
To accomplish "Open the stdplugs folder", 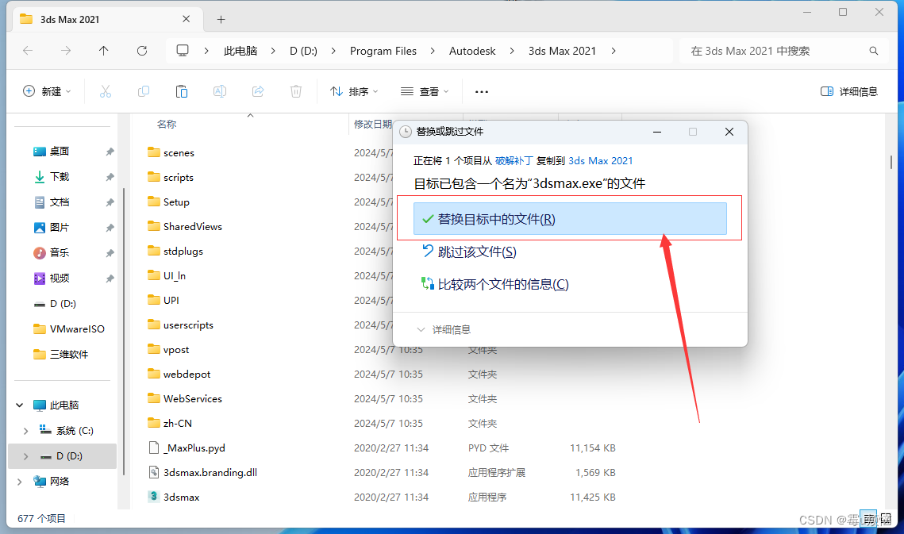I will point(183,251).
